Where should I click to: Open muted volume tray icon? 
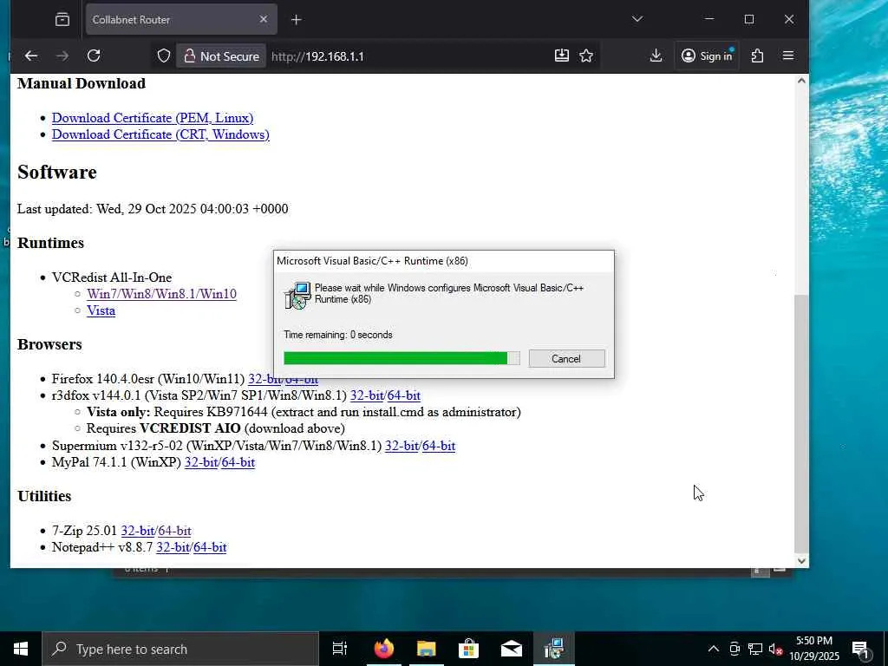coord(775,650)
